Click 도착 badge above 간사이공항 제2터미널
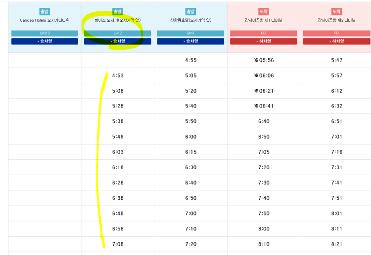The width and height of the screenshot is (371, 255). click(x=336, y=11)
